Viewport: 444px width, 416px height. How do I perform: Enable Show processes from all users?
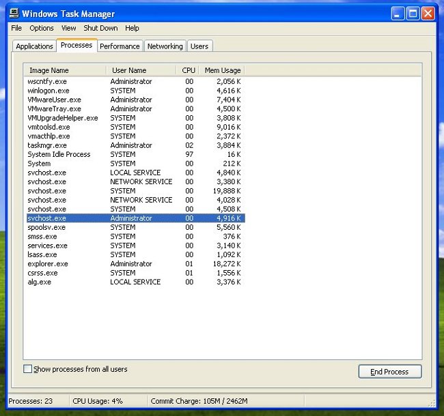28,369
